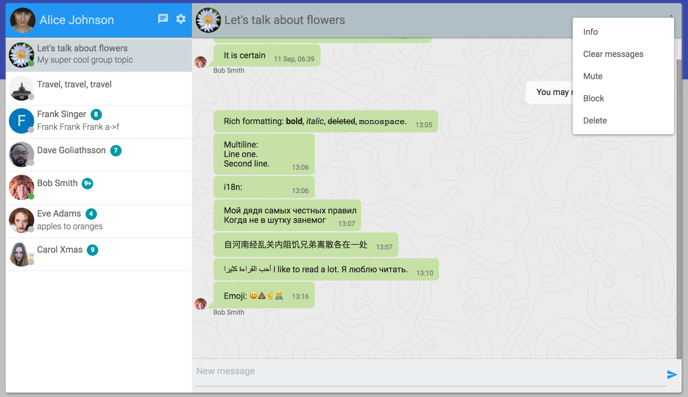Choose Clear messages in the menu
This screenshot has width=688, height=397.
613,54
